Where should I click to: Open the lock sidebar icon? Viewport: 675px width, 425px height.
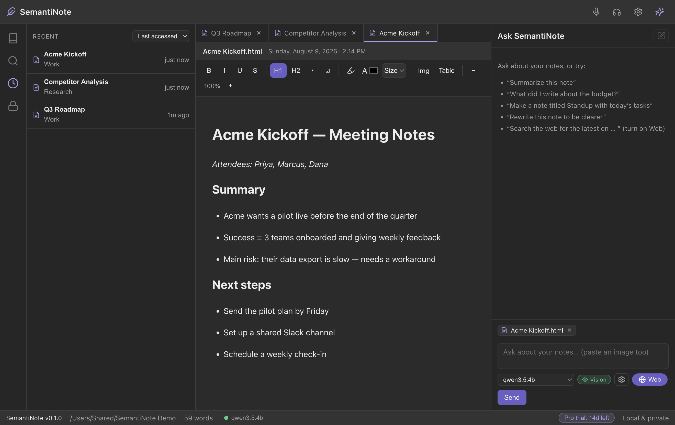pyautogui.click(x=13, y=105)
